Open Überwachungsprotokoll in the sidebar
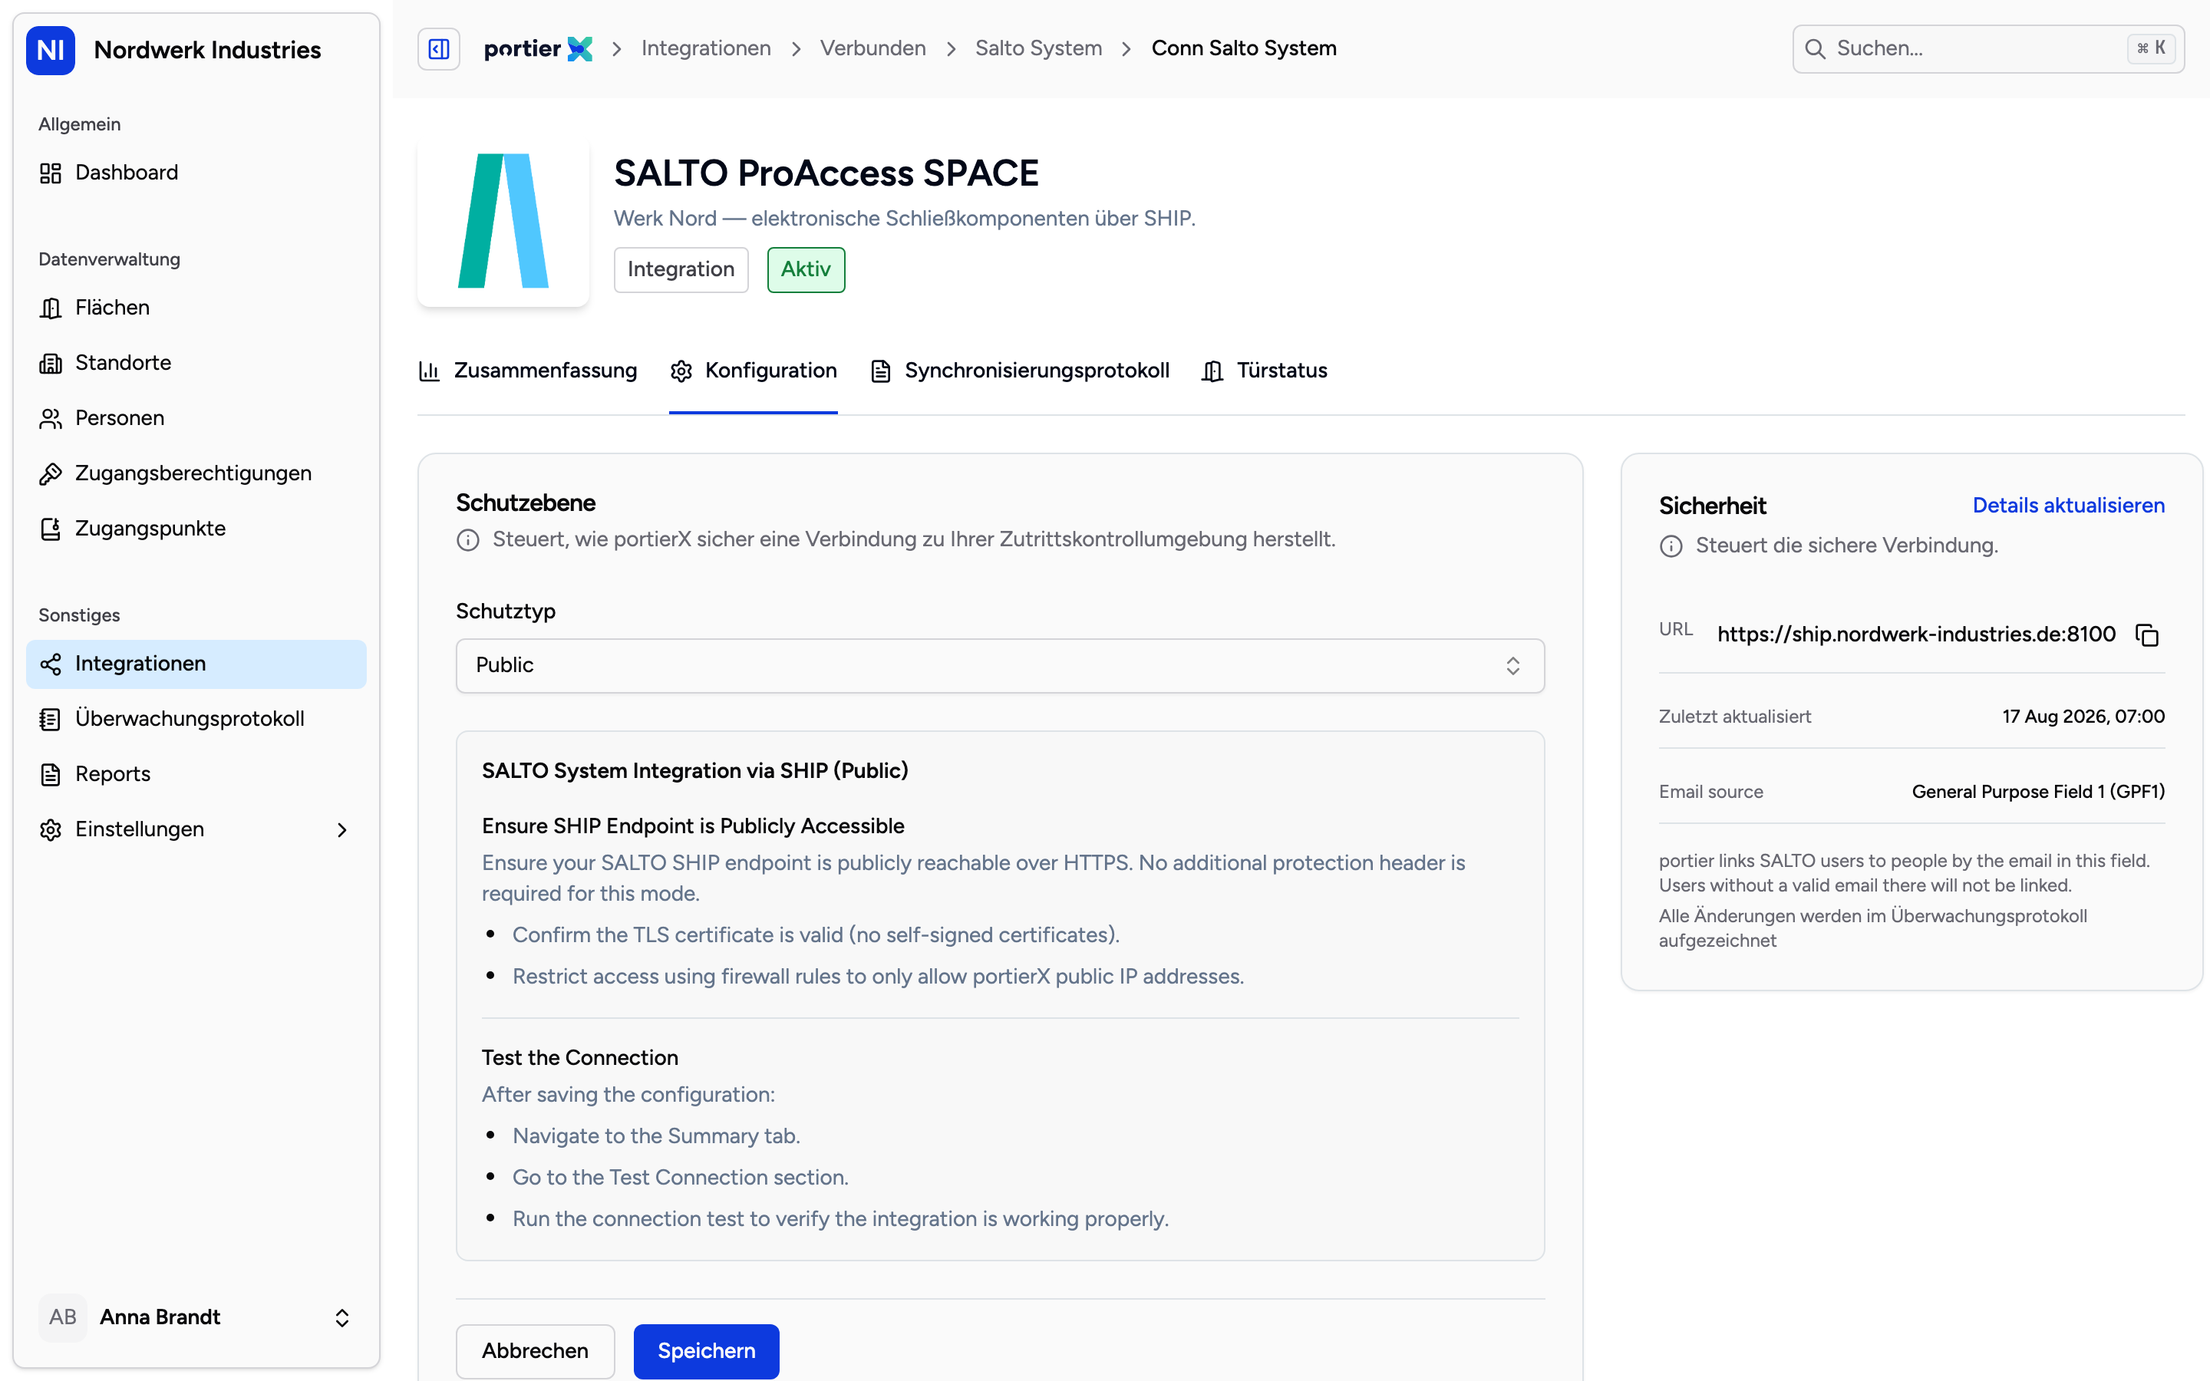2210x1381 pixels. pos(196,719)
